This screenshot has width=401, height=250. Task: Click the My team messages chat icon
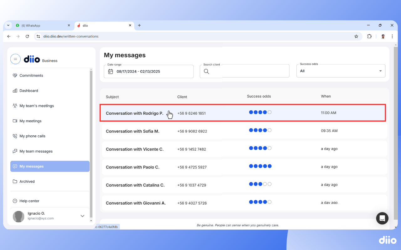tap(15, 151)
